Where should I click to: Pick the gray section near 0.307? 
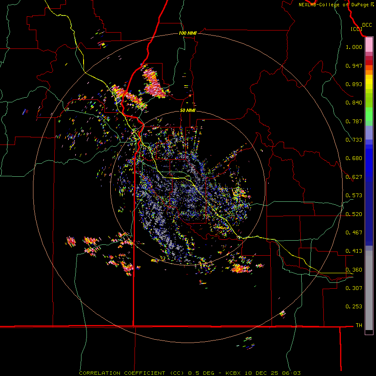coord(369,290)
